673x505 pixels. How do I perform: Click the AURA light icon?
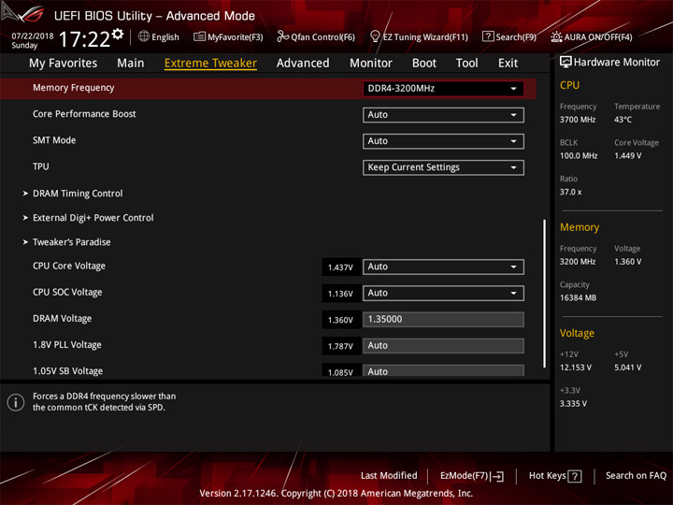click(556, 36)
